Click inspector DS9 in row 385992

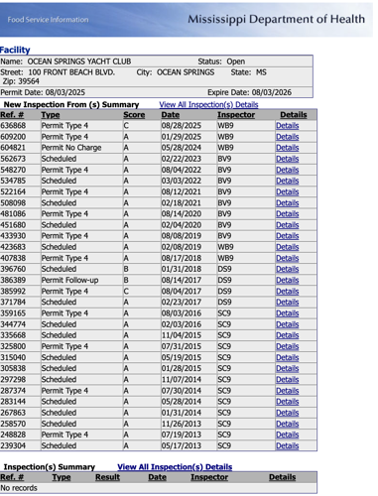click(x=224, y=292)
